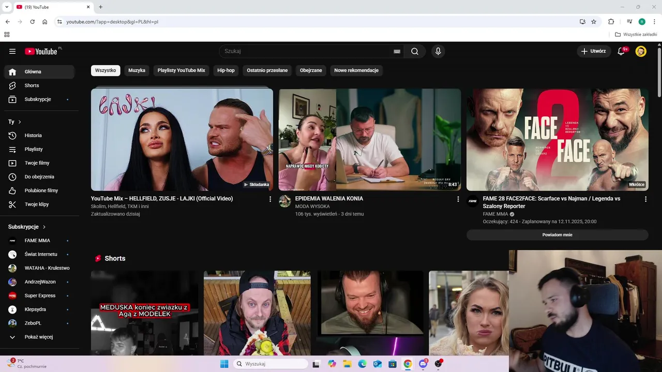The image size is (662, 372).
Task: Open the Chrome three-dot menu
Action: coord(653,22)
